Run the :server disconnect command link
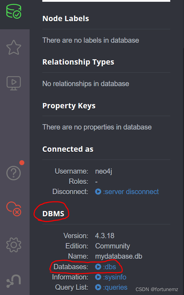Image resolution: width=184 pixels, height=295 pixels. [131, 192]
